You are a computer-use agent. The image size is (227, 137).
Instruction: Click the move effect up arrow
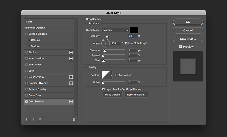click(x=34, y=119)
